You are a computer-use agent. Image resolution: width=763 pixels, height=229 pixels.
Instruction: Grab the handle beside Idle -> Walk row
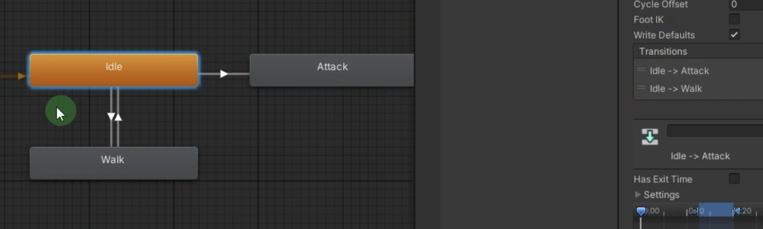click(x=641, y=88)
